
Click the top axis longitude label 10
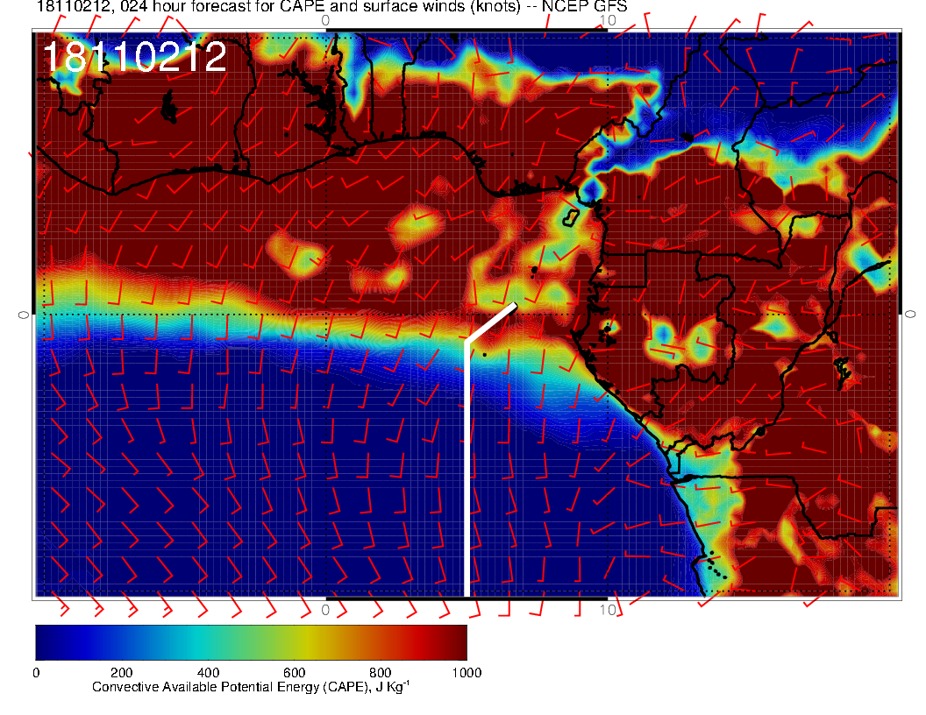608,20
